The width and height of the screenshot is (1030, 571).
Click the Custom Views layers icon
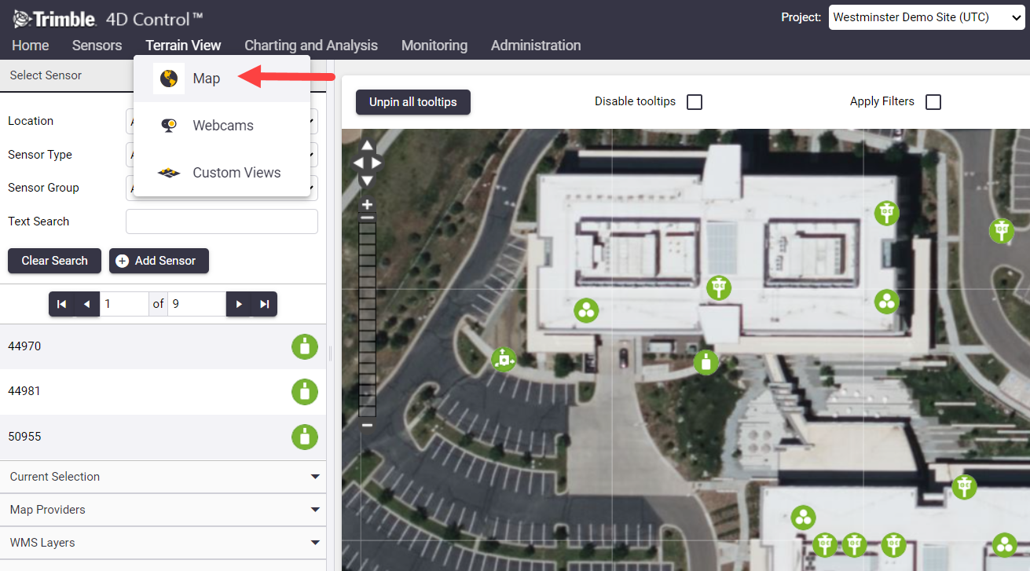(x=168, y=173)
